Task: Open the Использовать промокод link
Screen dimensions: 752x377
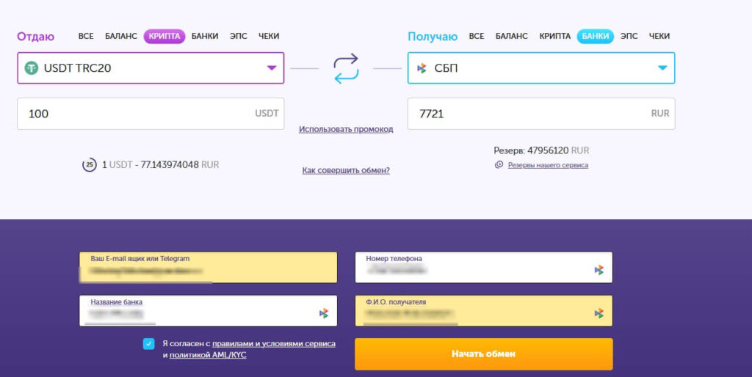Action: [346, 129]
